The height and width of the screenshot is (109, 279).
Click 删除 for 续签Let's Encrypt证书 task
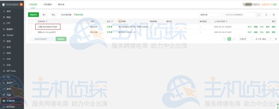[x=274, y=32]
